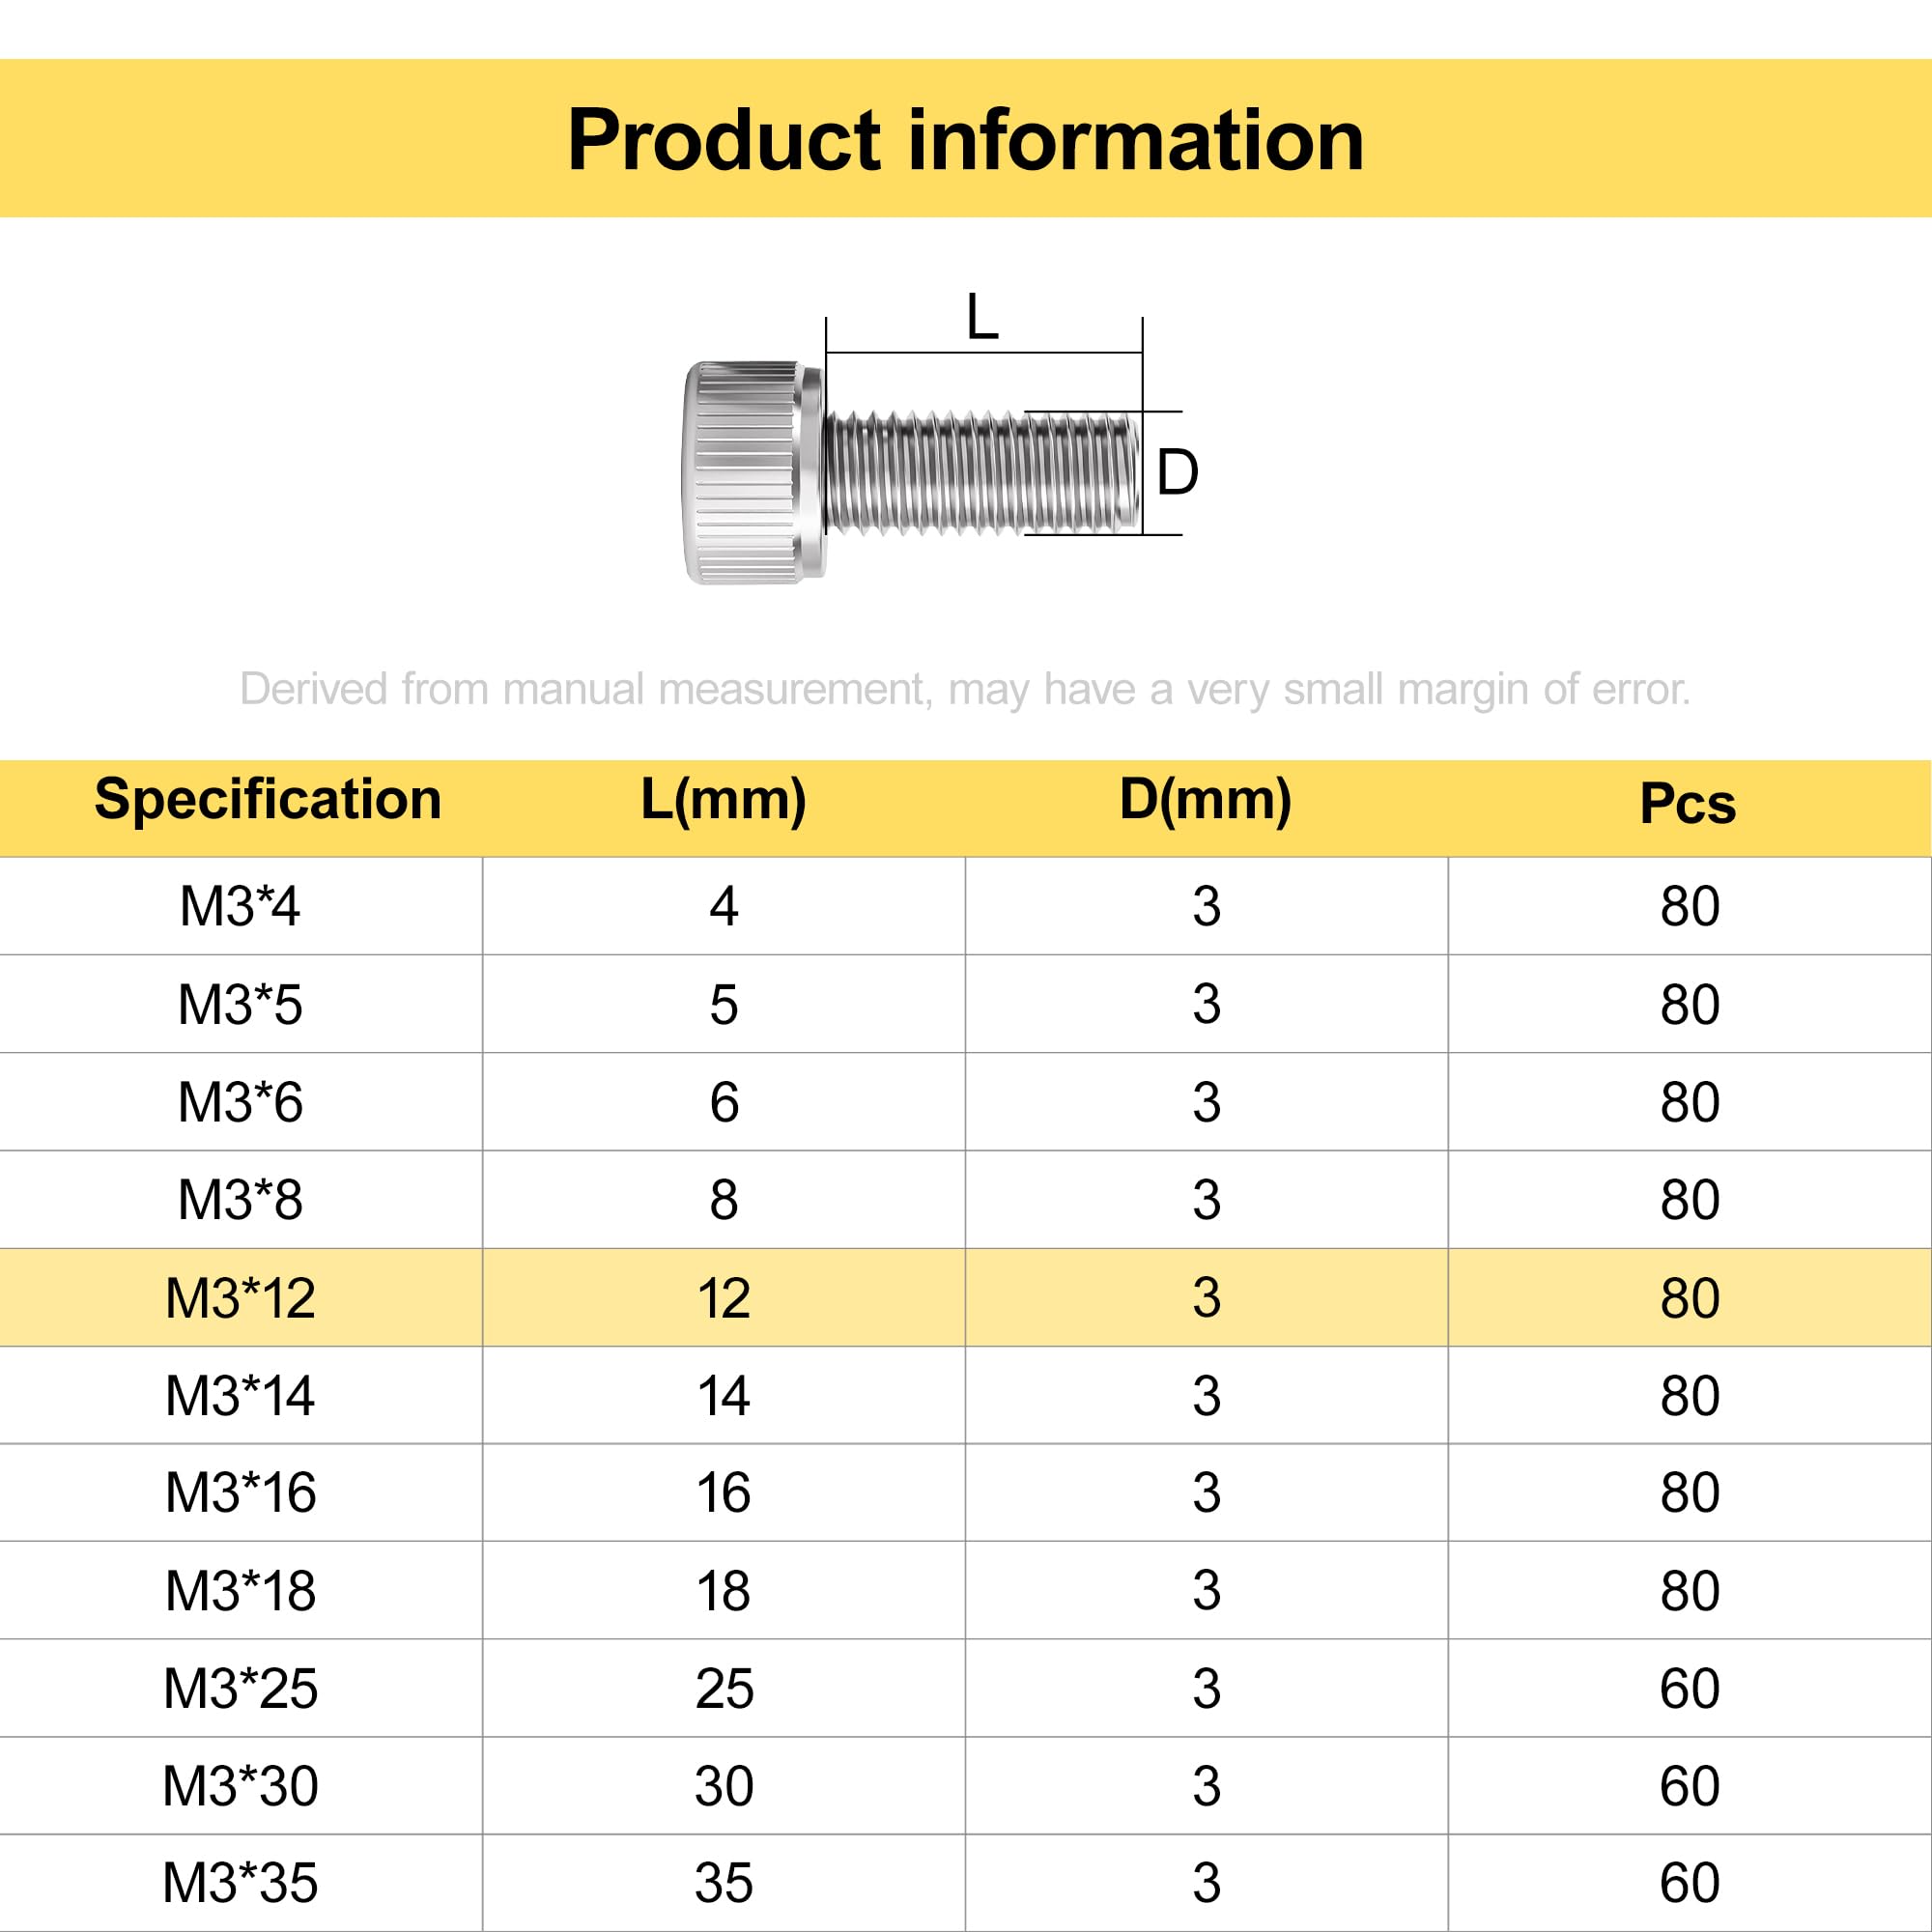
Task: Click the M3*35 specification cell
Action: 241,1883
